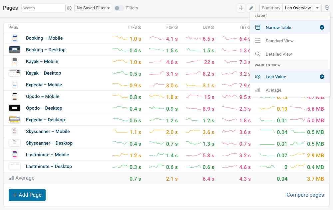Viewport: 333px width, 210px height.
Task: Expand the view tabs dropdown arrow
Action: tap(317, 8)
